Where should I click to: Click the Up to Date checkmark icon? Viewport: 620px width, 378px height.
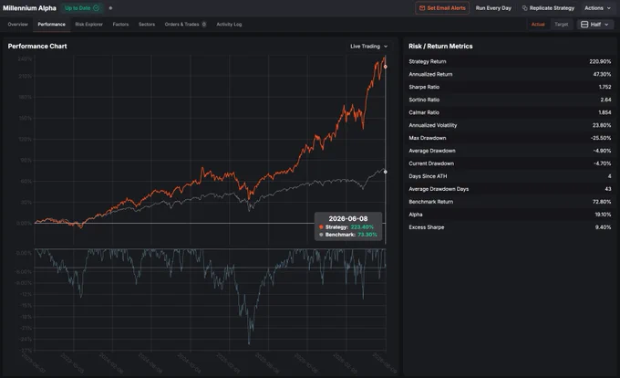point(96,8)
